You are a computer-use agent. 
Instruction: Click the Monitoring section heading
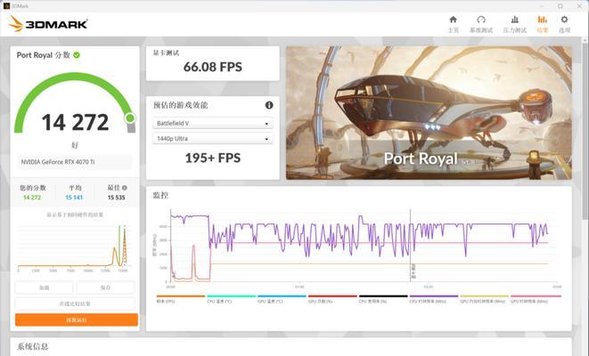160,195
